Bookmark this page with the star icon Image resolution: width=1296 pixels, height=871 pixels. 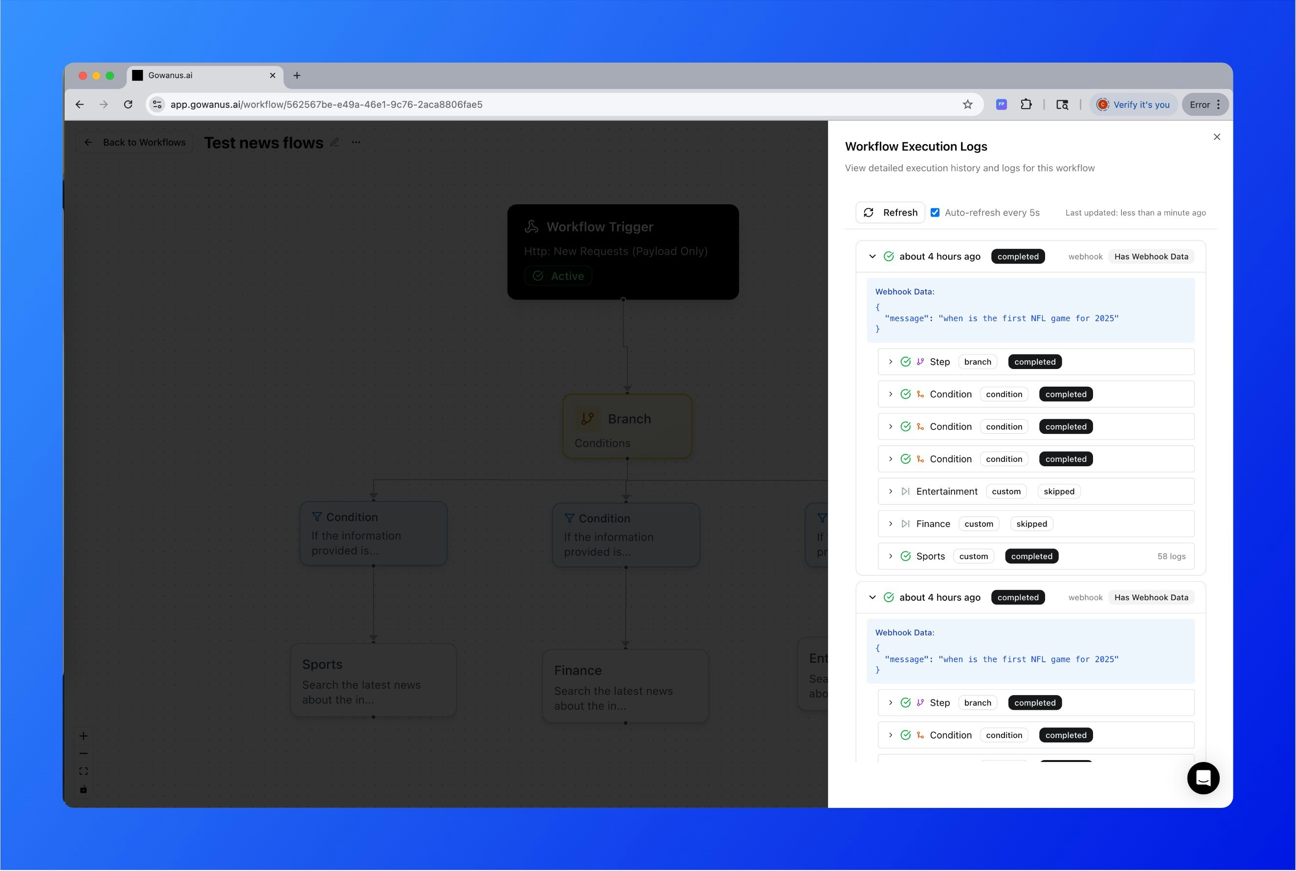[967, 105]
